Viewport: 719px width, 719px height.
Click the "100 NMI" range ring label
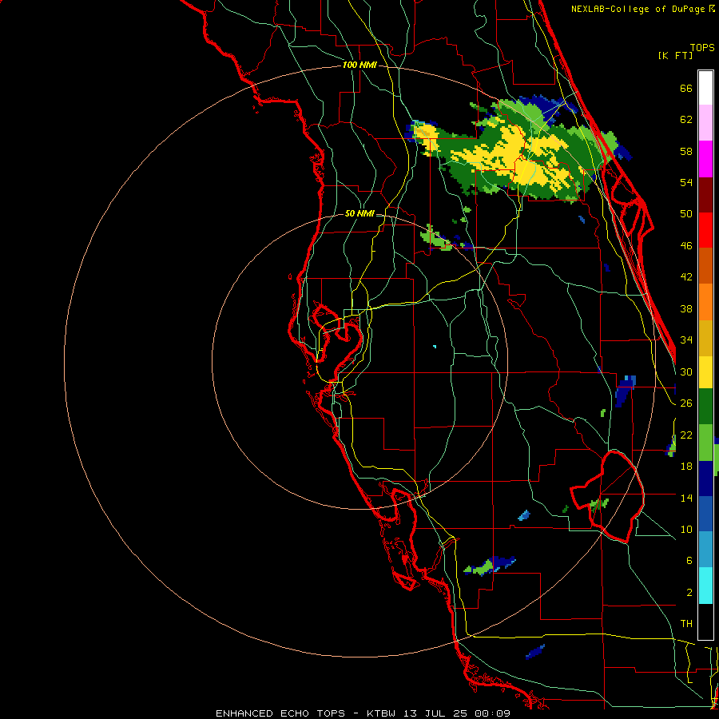click(x=359, y=66)
